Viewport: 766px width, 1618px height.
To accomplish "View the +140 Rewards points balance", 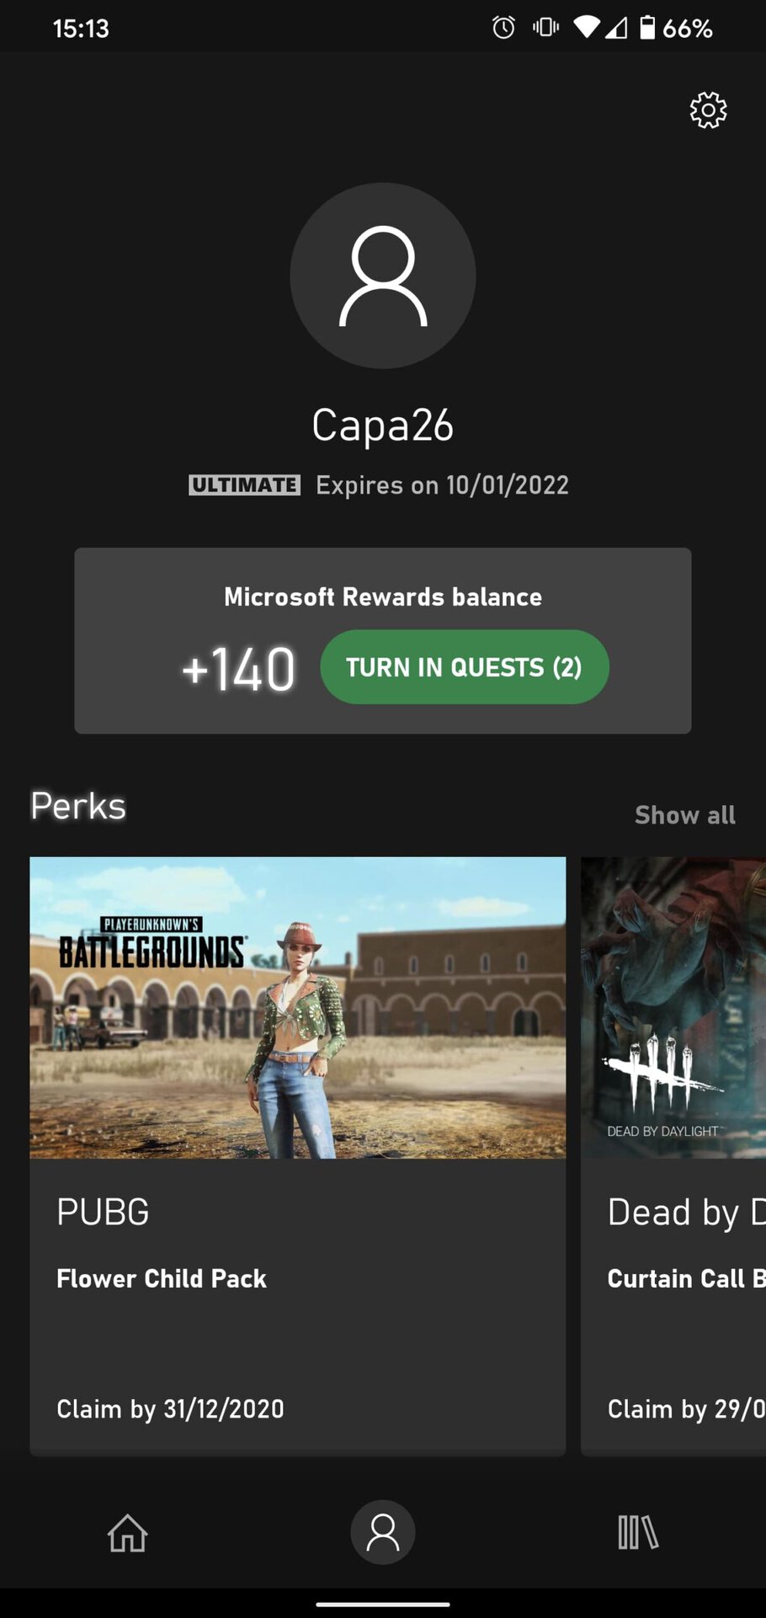I will [239, 669].
